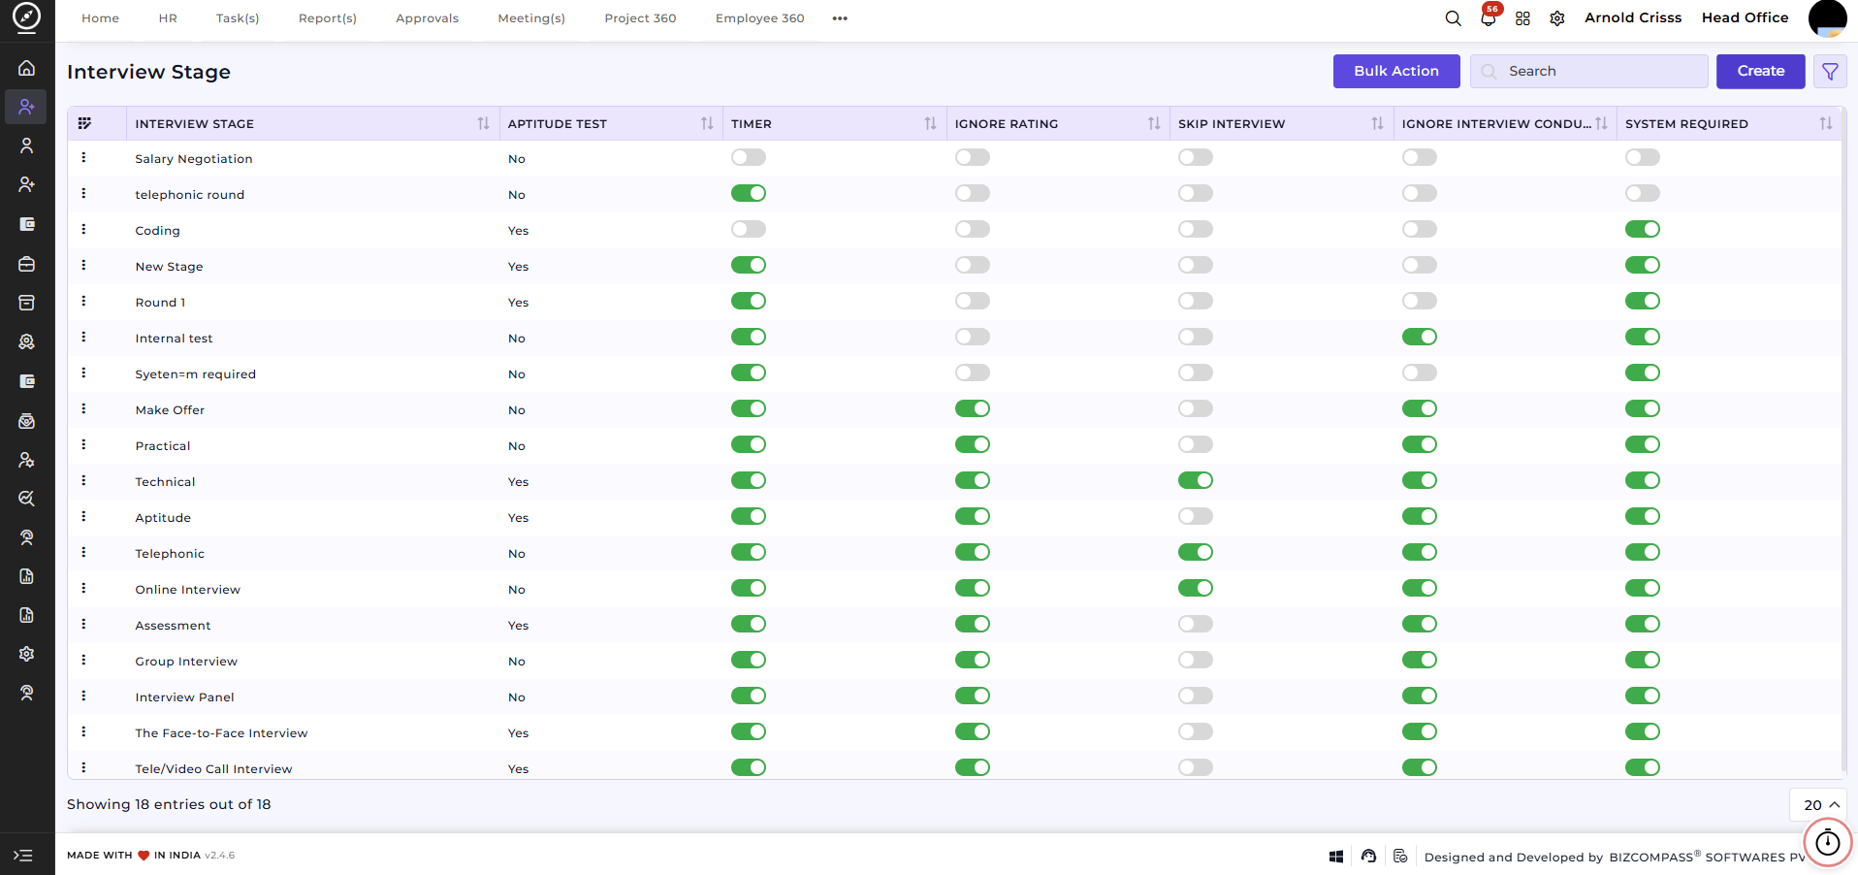Sort by the Interview Stage column
The height and width of the screenshot is (875, 1858).
point(483,123)
